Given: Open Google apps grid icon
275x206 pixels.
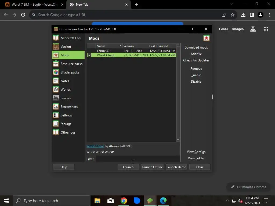Looking at the screenshot, I should 266,29.
